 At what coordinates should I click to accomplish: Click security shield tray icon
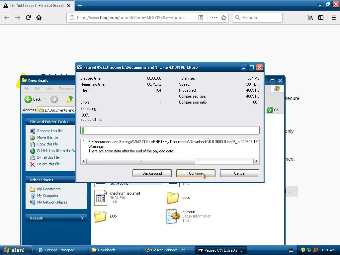[303, 250]
